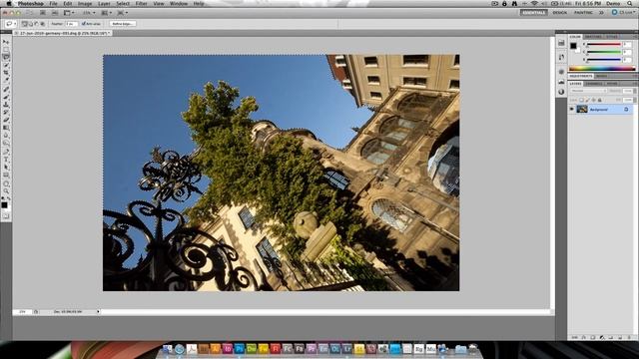Select the Brush tool
Viewport: 639px width, 359px height.
point(6,97)
